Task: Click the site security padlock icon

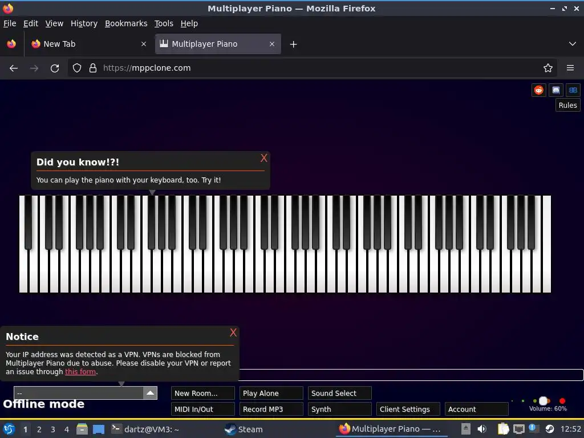Action: click(x=93, y=68)
